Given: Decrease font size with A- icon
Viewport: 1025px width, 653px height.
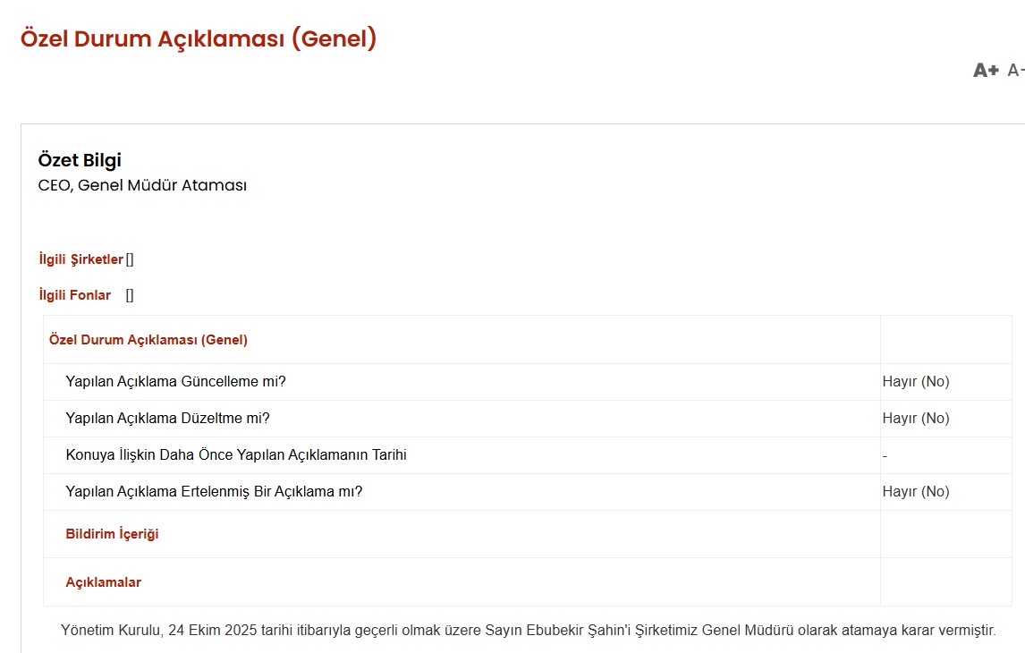Looking at the screenshot, I should [1016, 71].
